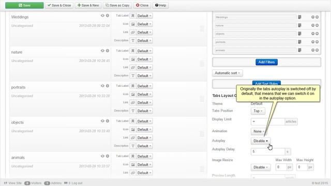Click Weddings Tab Label bookmark icon
This screenshot has width=331, height=186.
pyautogui.click(x=133, y=16)
